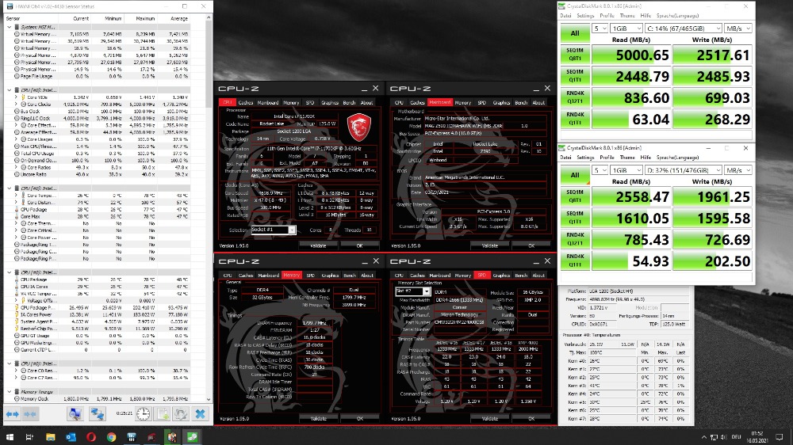Run SEQ1M Q8T1 test on C: drive
This screenshot has width=793, height=445.
[x=575, y=55]
